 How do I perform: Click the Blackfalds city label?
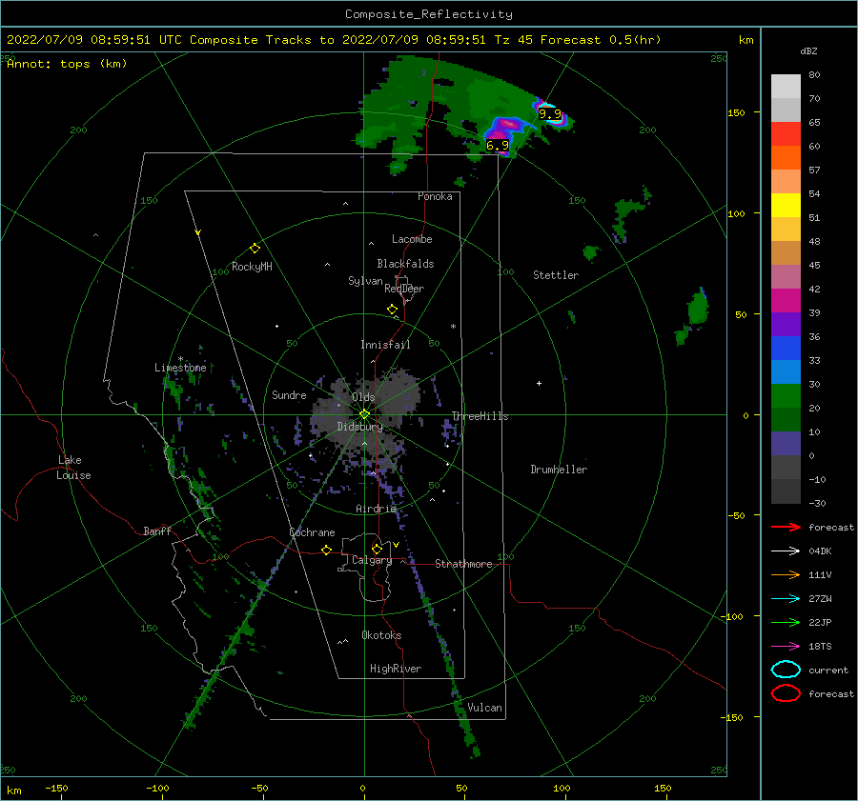tap(405, 264)
